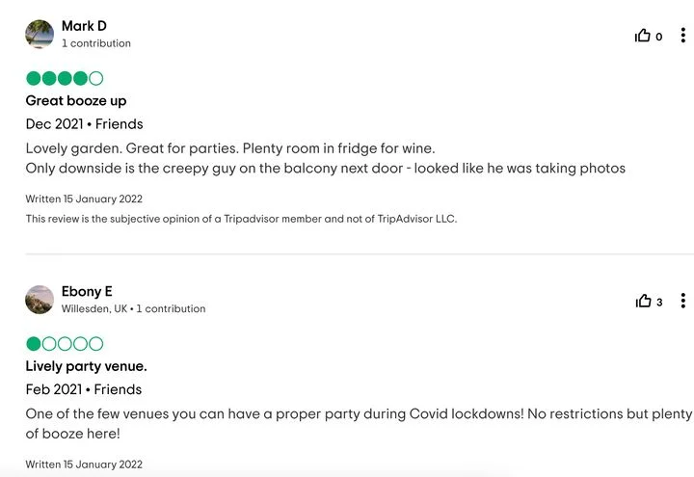Screen dimensions: 694x477
Task: Open the 'Lively party venue.' review title
Action: click(x=87, y=366)
